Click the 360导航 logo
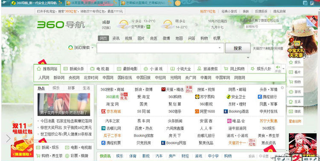The image size is (320, 161). tap(61, 25)
